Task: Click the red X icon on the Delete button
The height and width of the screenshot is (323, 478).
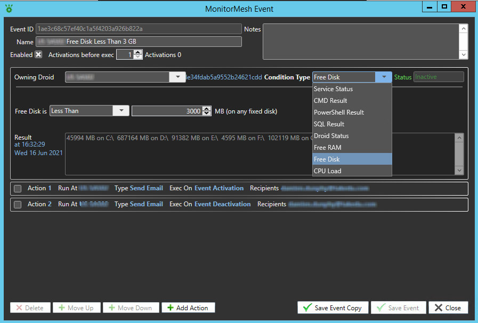Action: tap(20, 308)
